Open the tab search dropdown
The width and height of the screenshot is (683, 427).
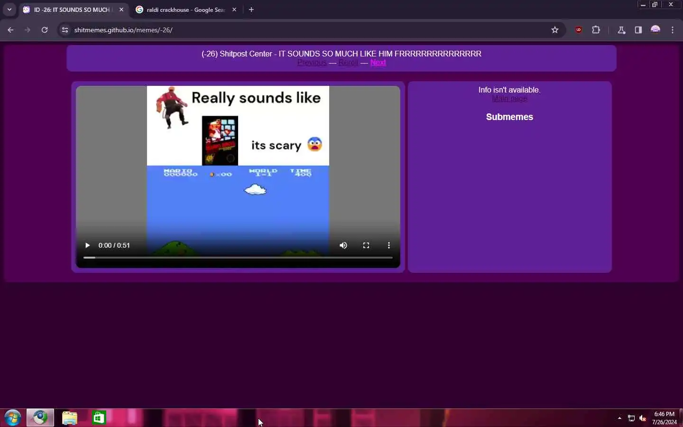[9, 9]
